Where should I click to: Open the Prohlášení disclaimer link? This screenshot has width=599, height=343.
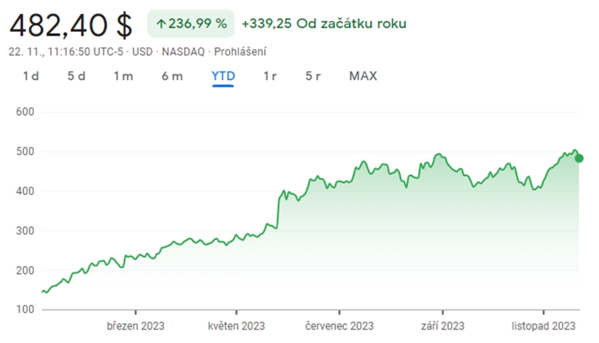coord(240,52)
